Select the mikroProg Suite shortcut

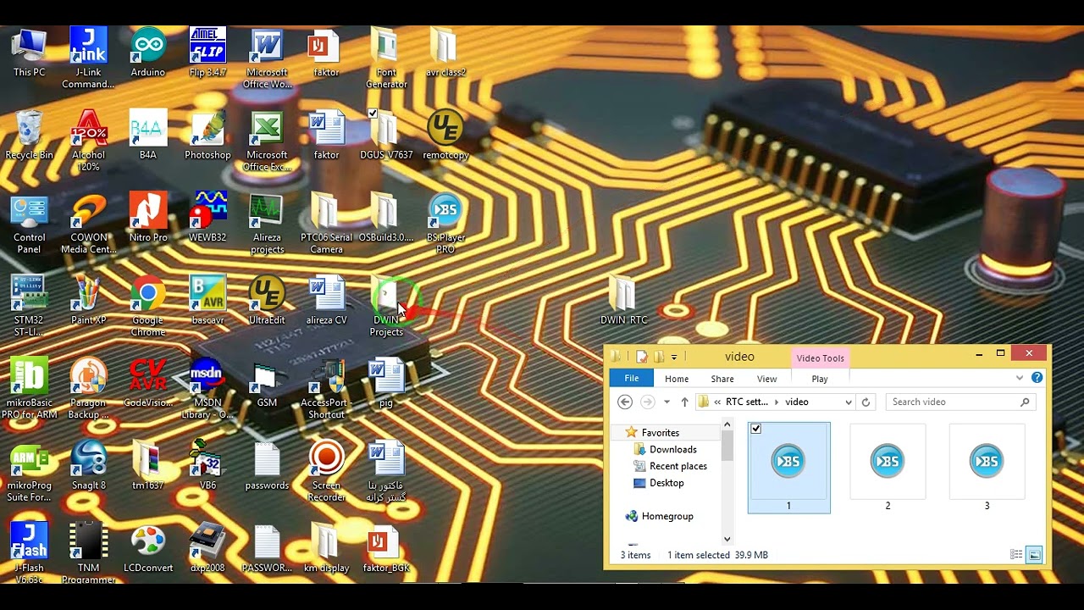click(29, 472)
